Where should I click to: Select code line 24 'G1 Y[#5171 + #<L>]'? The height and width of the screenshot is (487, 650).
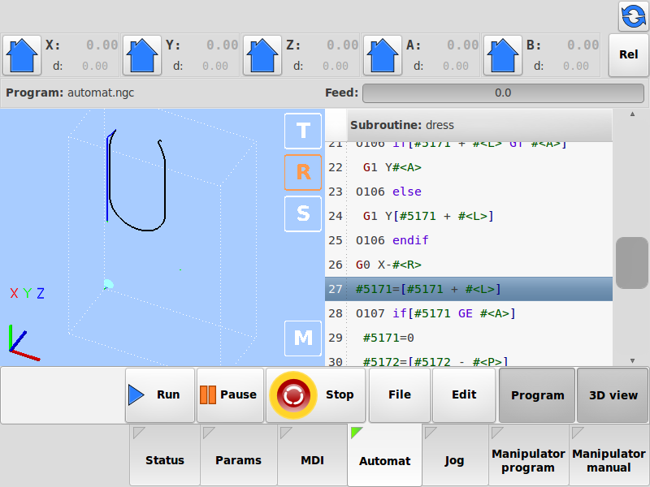coord(469,216)
